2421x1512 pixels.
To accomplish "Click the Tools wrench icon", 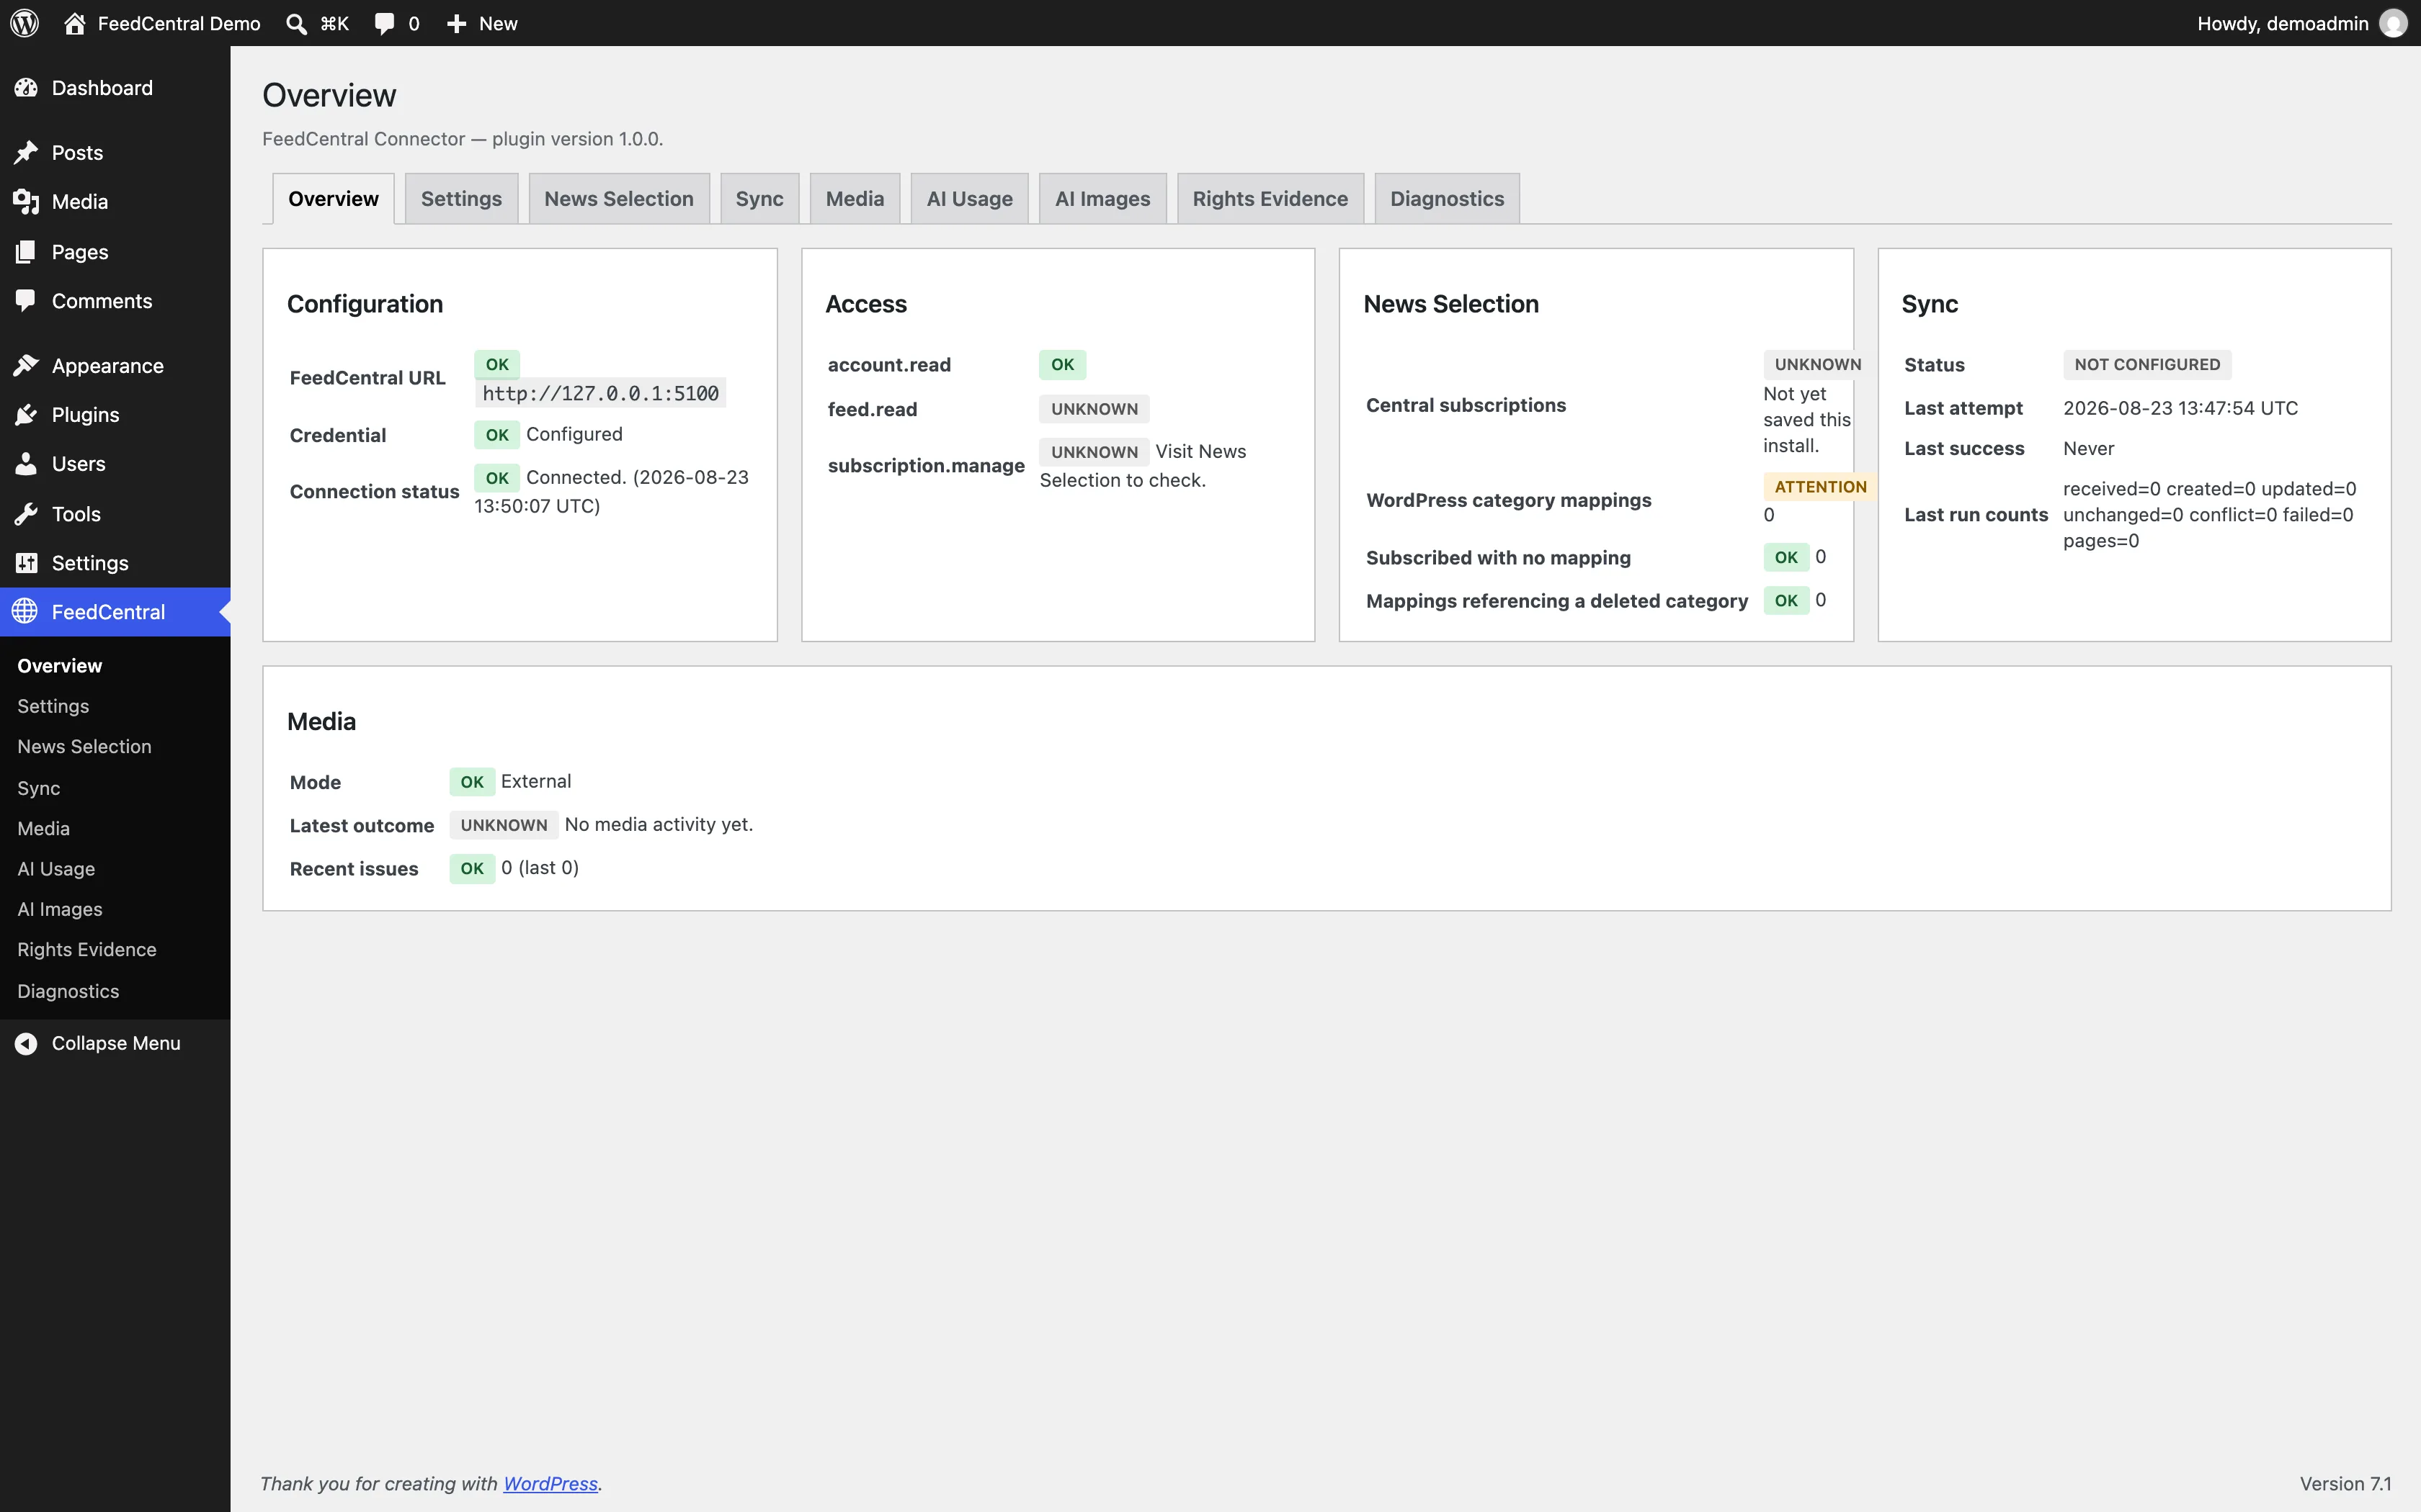I will point(26,514).
